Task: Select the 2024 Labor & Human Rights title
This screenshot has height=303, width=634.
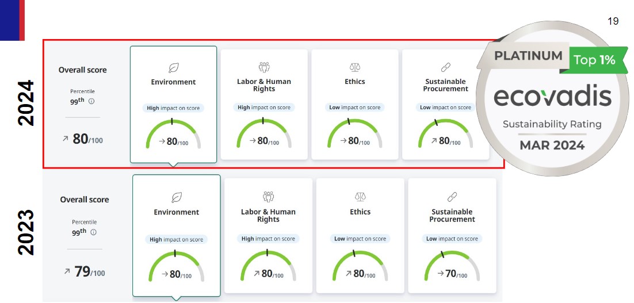Action: 264,85
